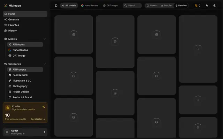Click the MkImage logo icon
Image resolution: width=223 pixels, height=139 pixels.
6,6
